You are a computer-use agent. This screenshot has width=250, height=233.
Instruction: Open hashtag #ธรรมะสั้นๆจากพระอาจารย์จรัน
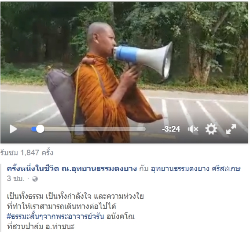pos(55,216)
